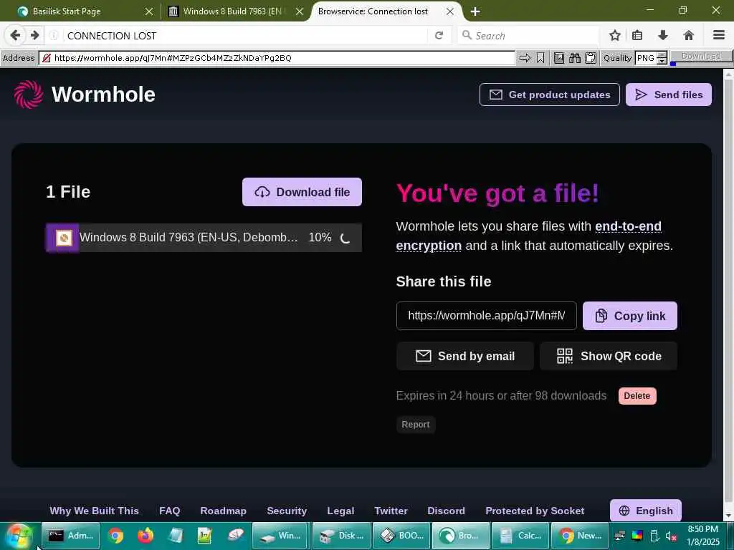
Task: Click the Browservice clipboard icon
Action: tap(591, 58)
